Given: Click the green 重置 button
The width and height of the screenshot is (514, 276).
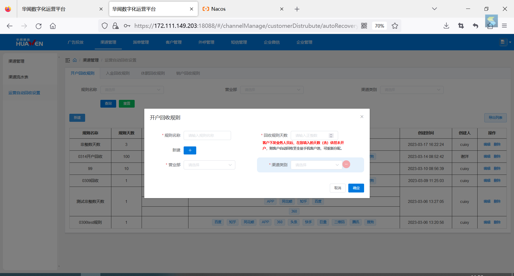Looking at the screenshot, I should [127, 104].
